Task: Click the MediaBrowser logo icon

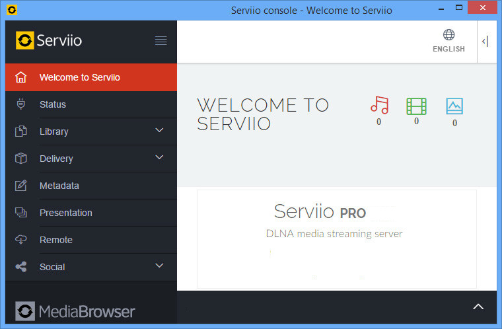Action: tap(25, 311)
